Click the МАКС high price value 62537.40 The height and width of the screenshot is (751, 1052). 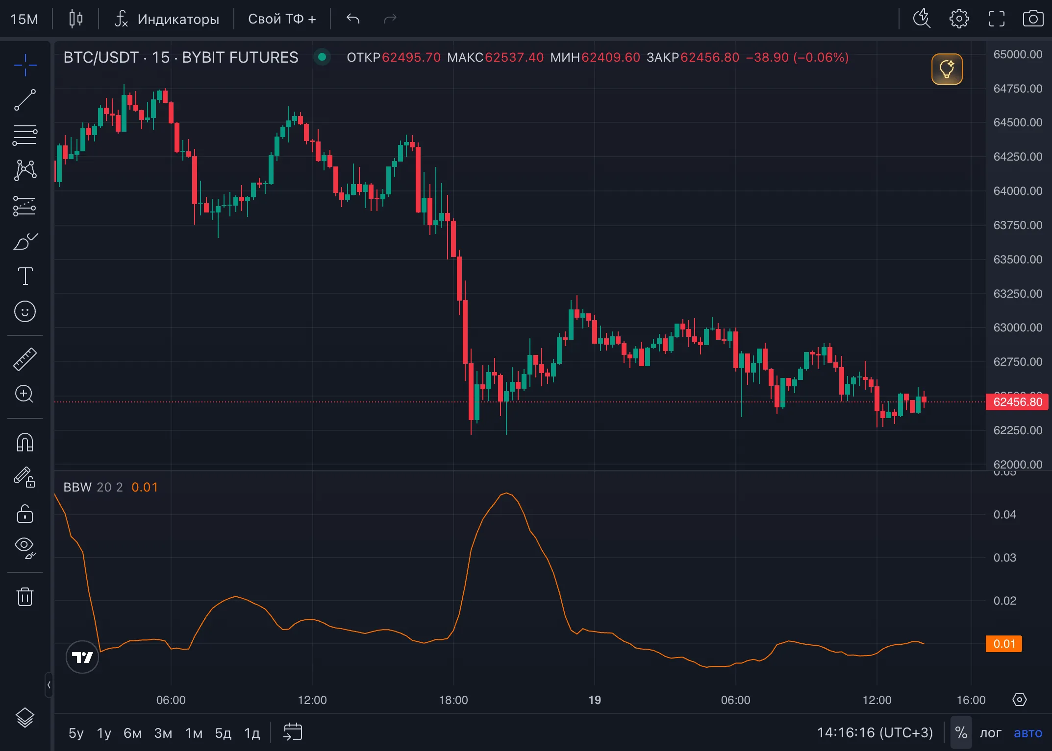coord(514,57)
